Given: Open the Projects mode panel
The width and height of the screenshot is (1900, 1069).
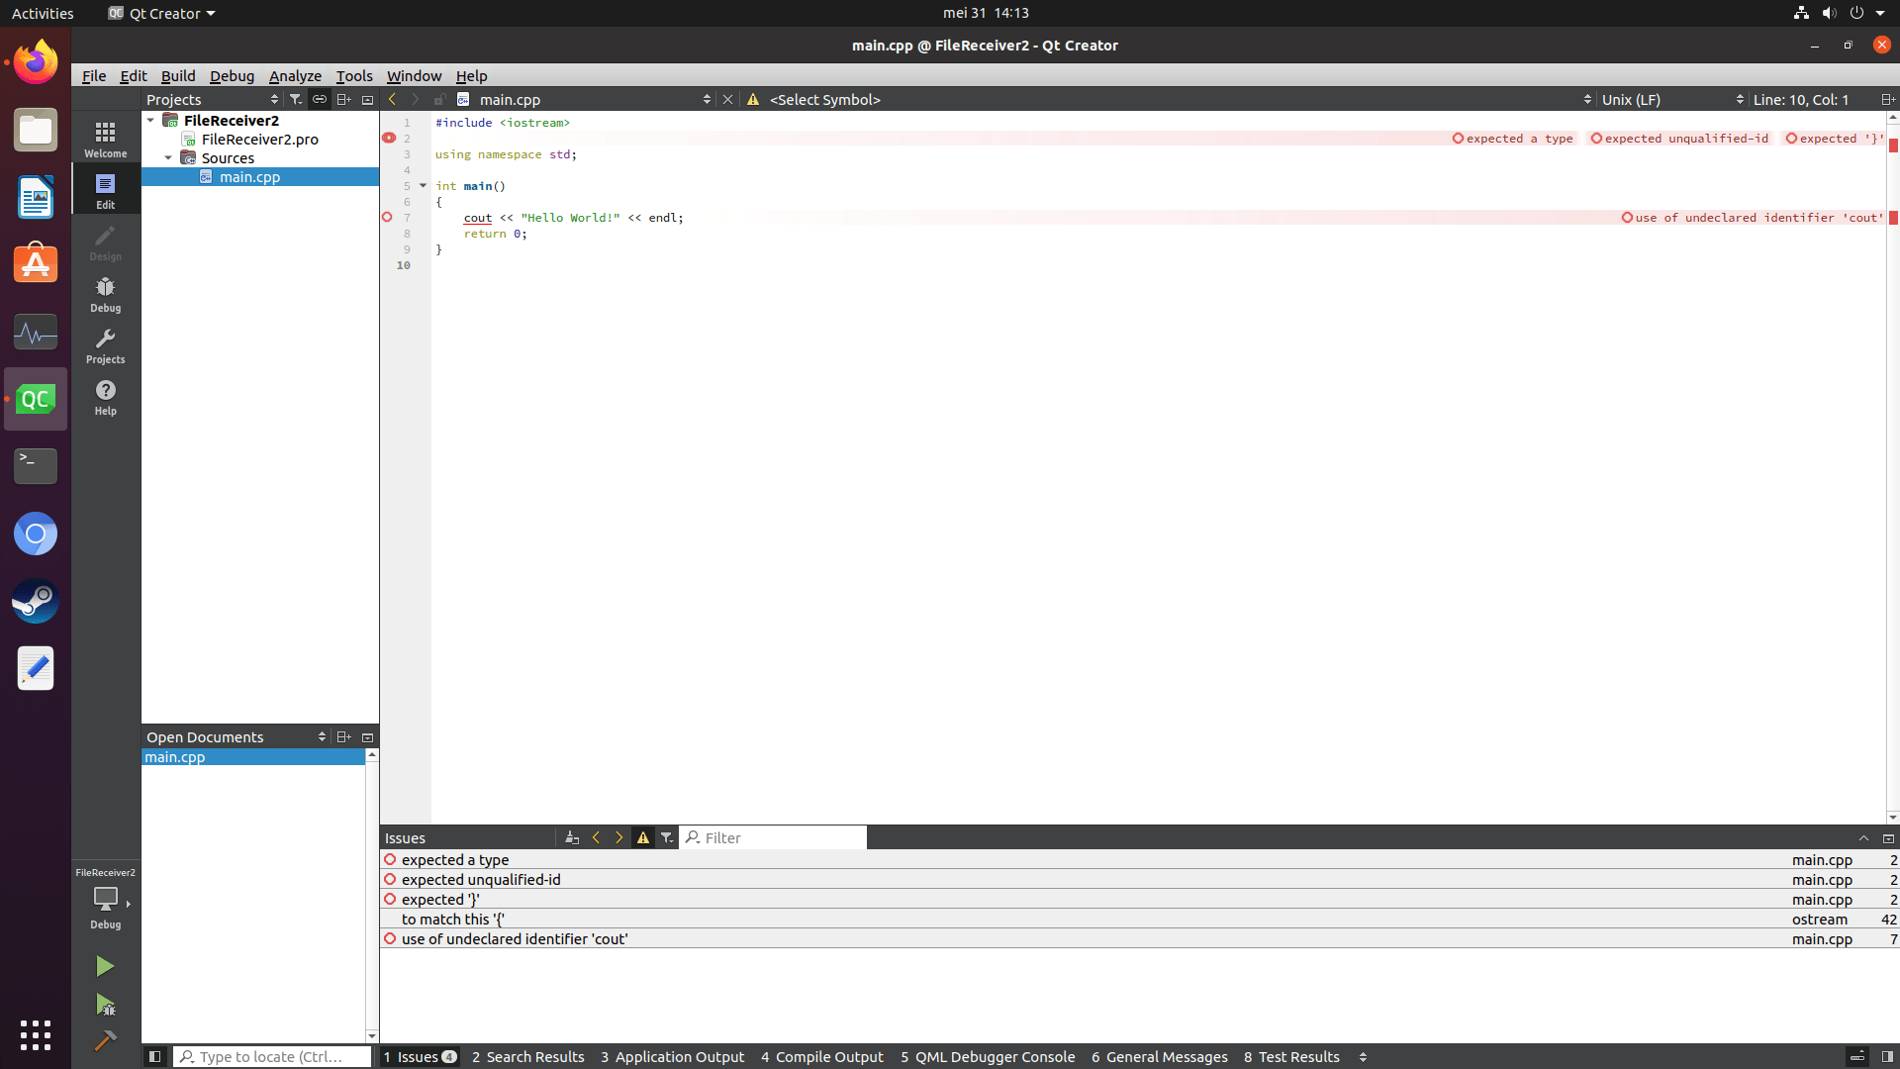Looking at the screenshot, I should tap(105, 345).
